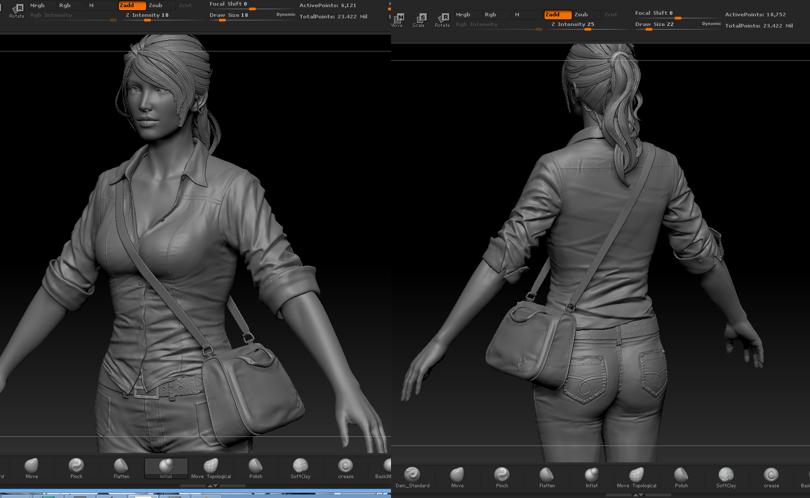The height and width of the screenshot is (498, 810).
Task: Select the Flatten brush in left window
Action: [121, 467]
